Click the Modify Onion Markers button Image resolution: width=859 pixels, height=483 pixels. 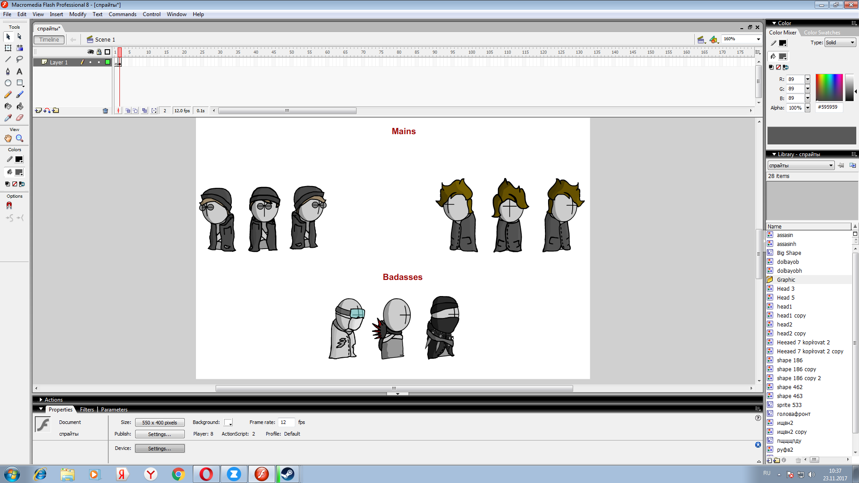(154, 110)
